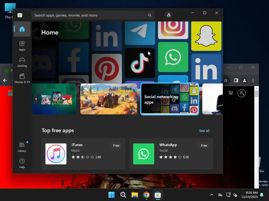269x201 pixels.
Task: Click the Free button for WhatsApp
Action: tap(204, 146)
